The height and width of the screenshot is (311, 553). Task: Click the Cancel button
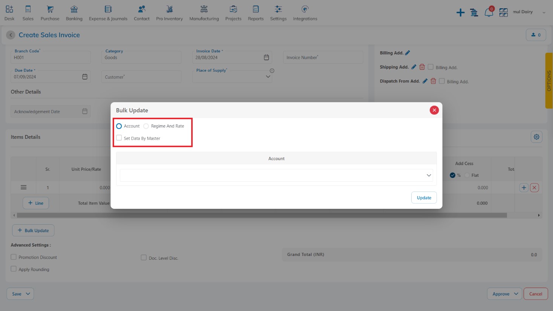[536, 294]
